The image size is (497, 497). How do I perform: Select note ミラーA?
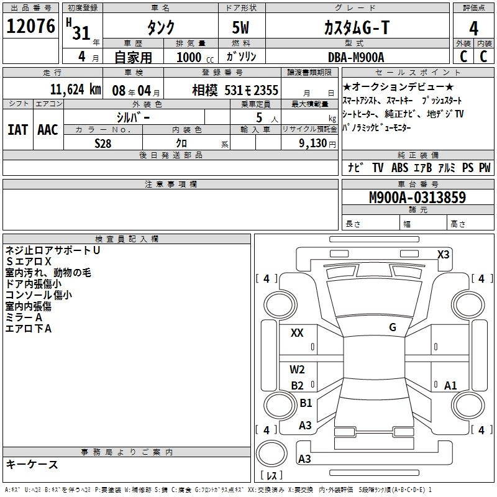pyautogui.click(x=24, y=317)
